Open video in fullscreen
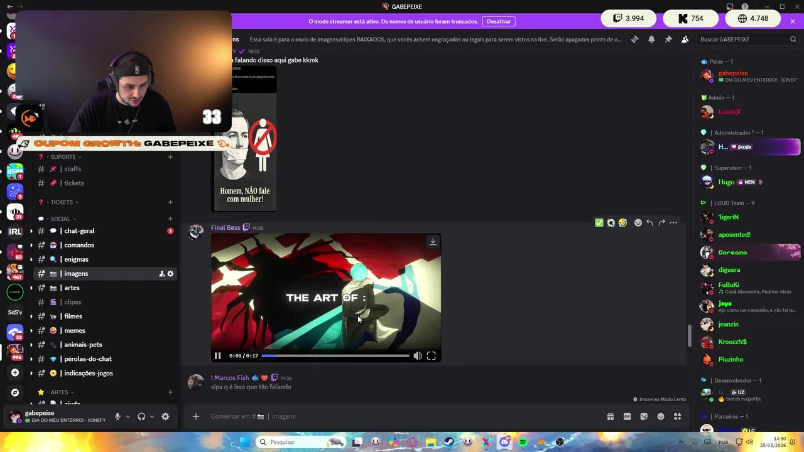Viewport: 804px width, 452px height. pos(432,356)
